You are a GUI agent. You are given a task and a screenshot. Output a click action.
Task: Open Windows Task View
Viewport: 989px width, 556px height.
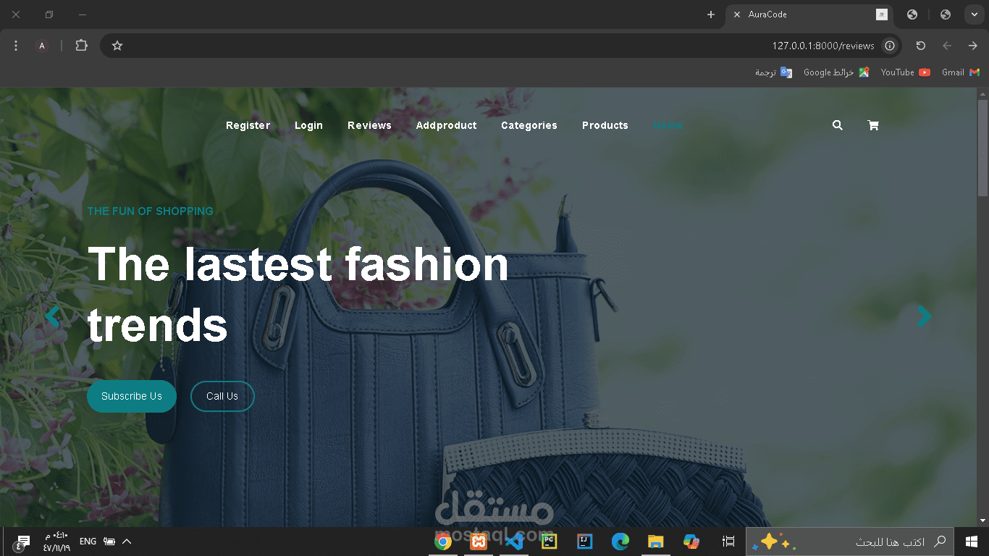728,542
